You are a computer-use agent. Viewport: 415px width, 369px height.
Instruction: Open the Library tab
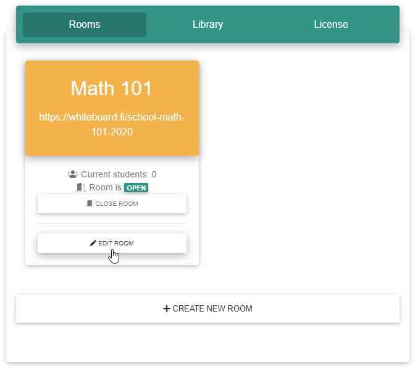[207, 24]
